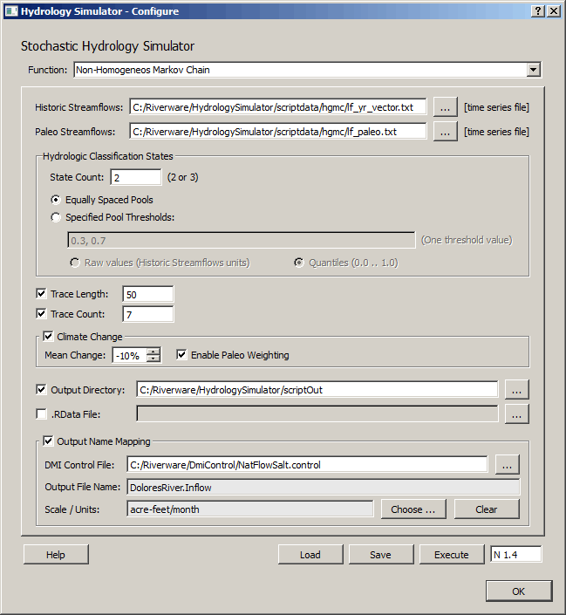The width and height of the screenshot is (566, 615).
Task: Click the Scale / Units field acre-feet/month
Action: pyautogui.click(x=249, y=509)
